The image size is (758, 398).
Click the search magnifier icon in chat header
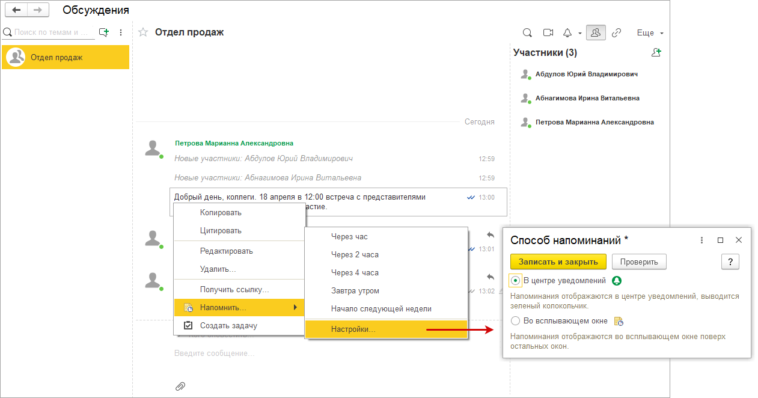527,32
